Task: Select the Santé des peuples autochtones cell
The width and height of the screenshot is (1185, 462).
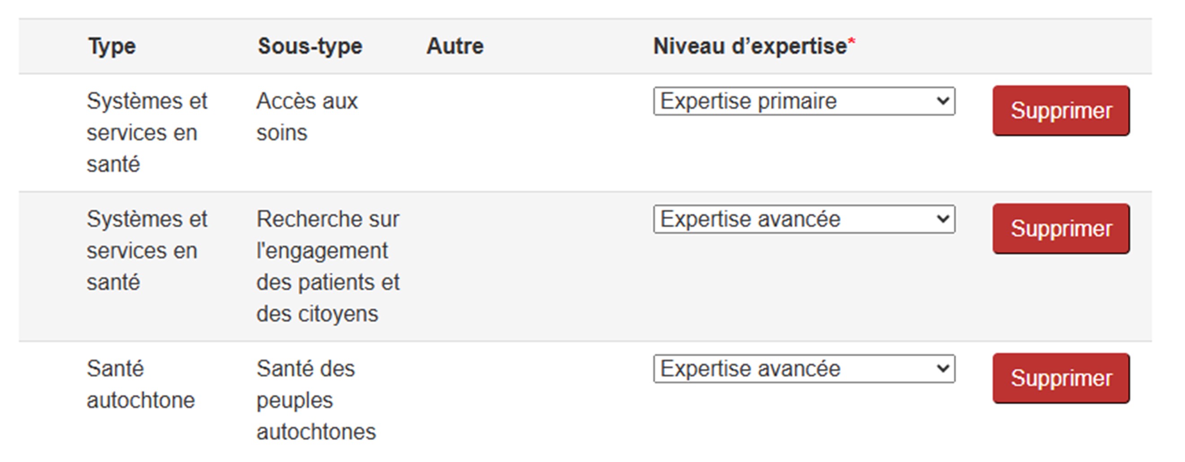Action: (316, 400)
